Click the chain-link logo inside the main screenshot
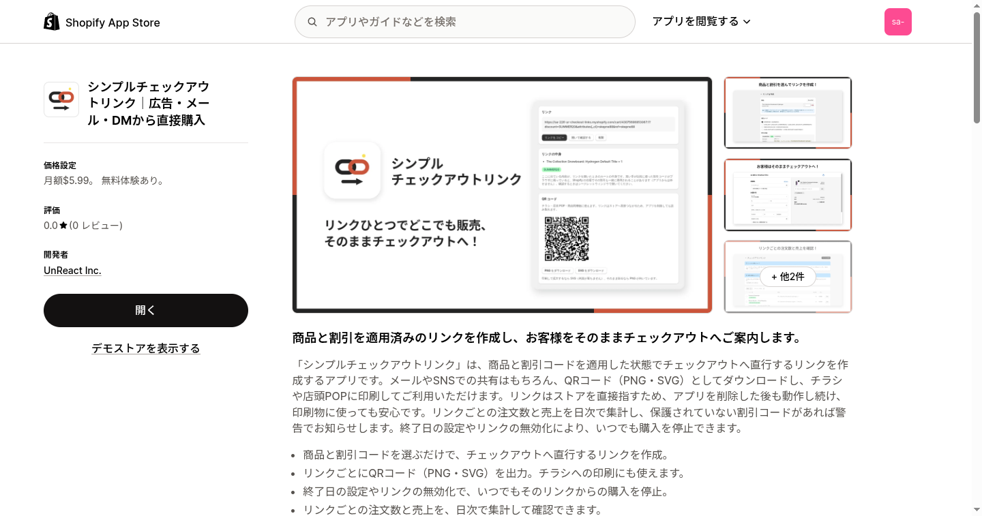This screenshot has height=516, width=982. click(x=352, y=170)
